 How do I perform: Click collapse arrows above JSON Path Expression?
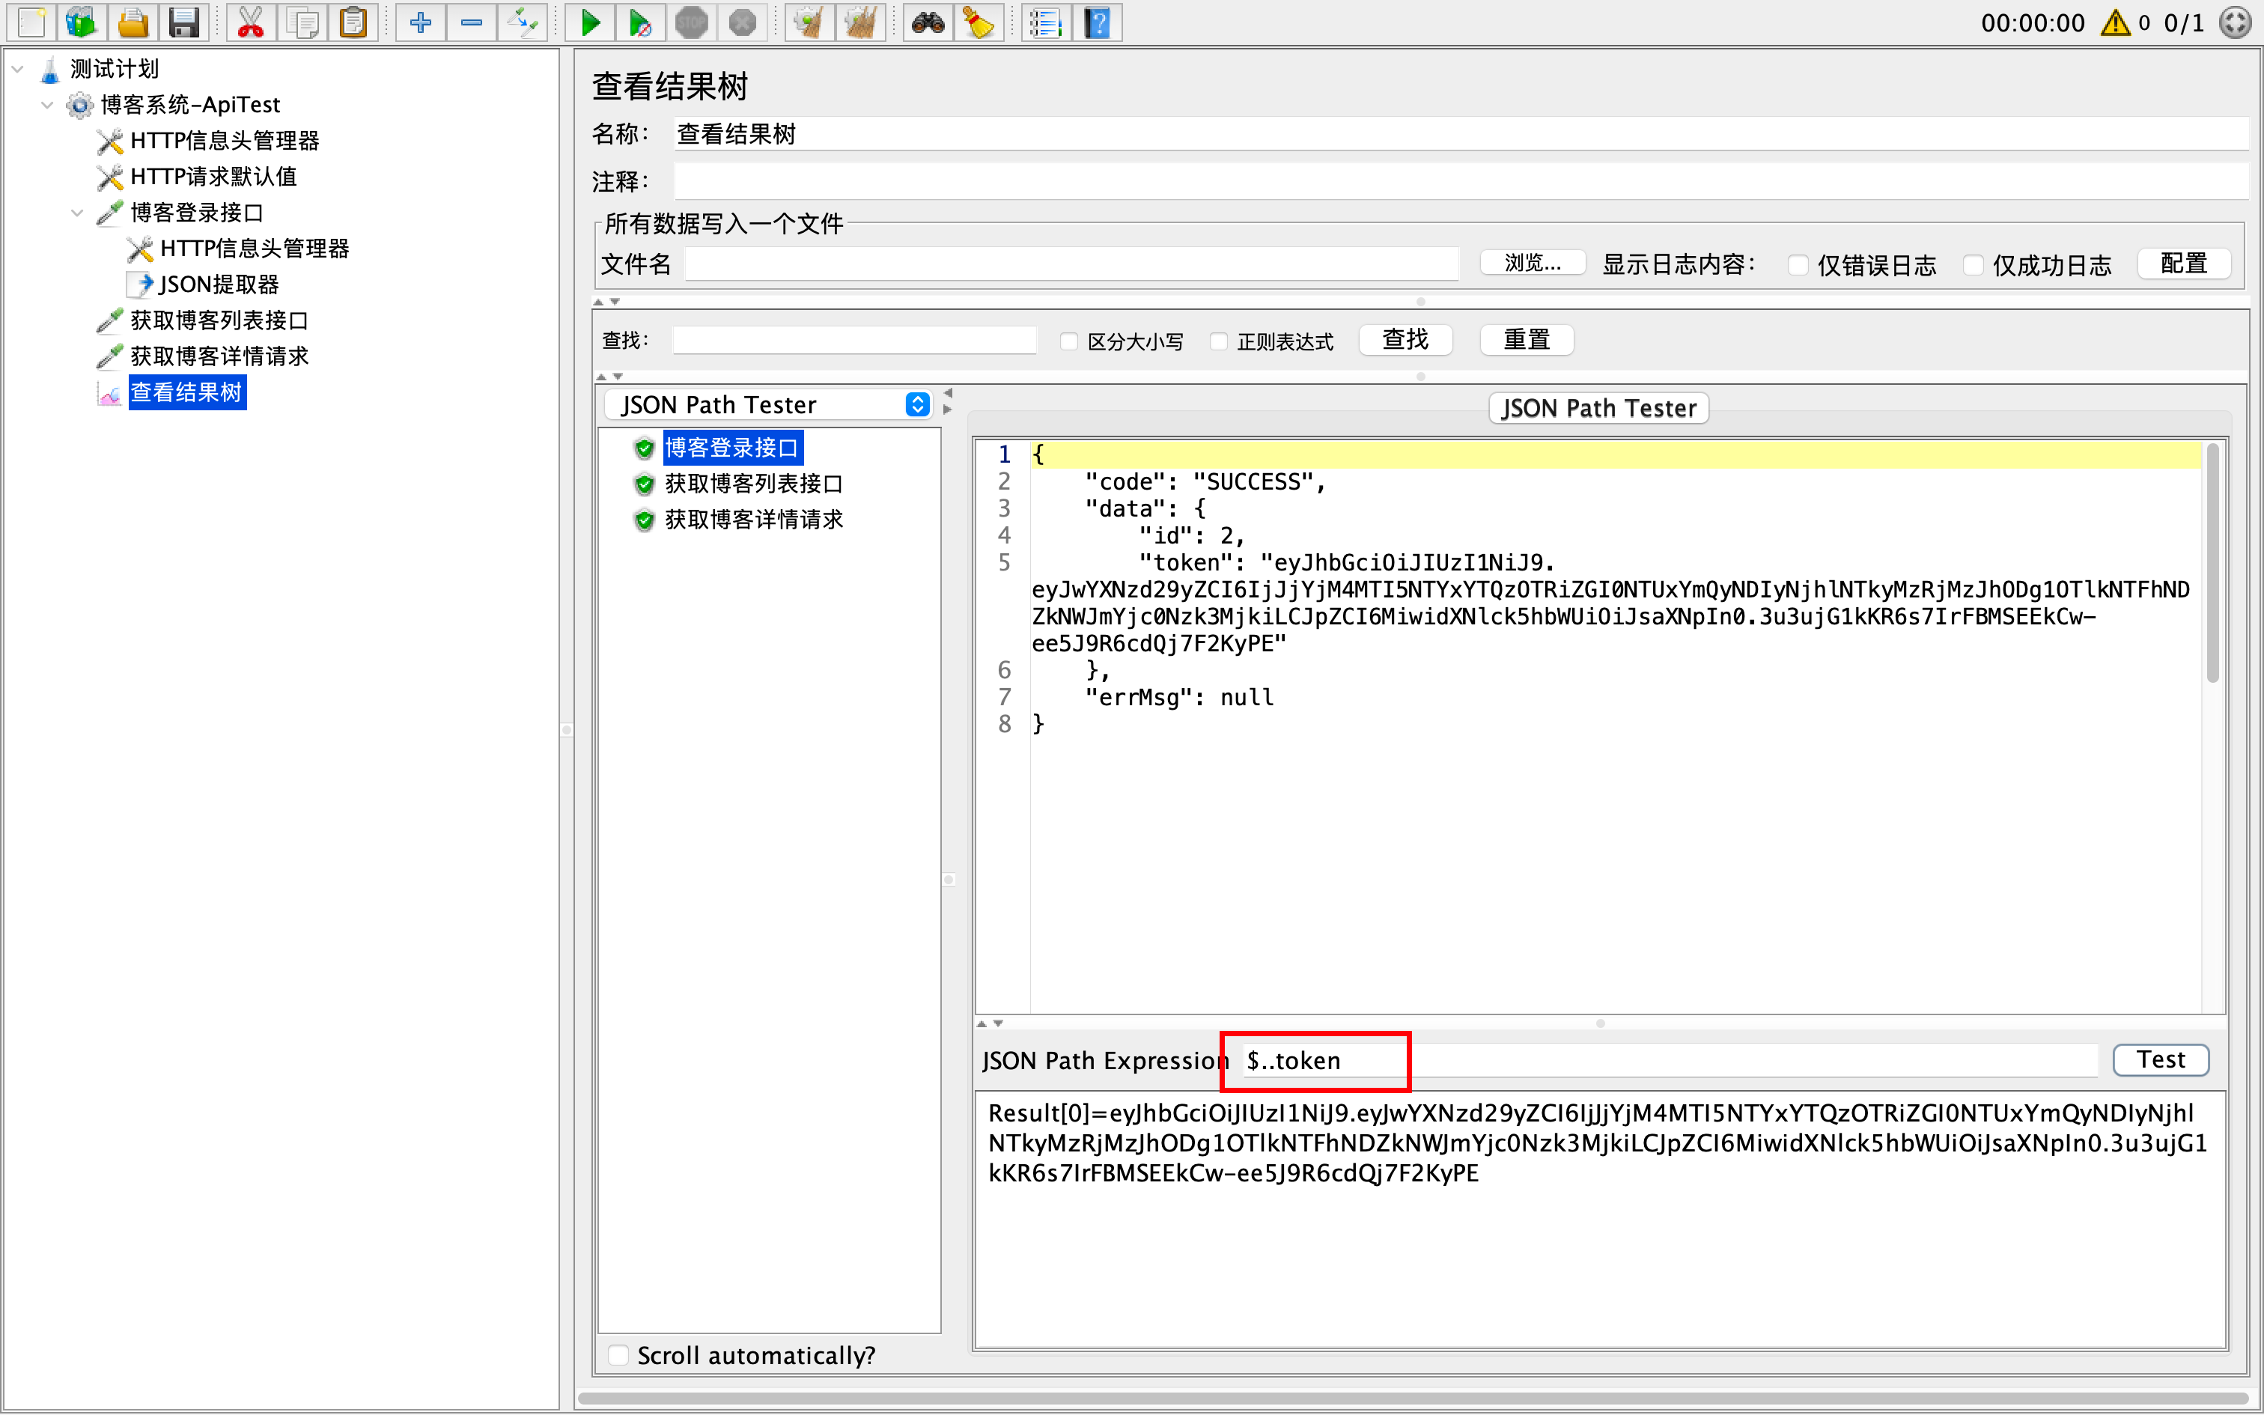990,1023
